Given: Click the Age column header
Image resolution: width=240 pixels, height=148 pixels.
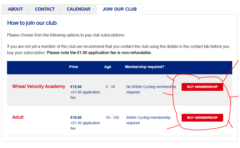Looking at the screenshot, I should (x=107, y=67).
